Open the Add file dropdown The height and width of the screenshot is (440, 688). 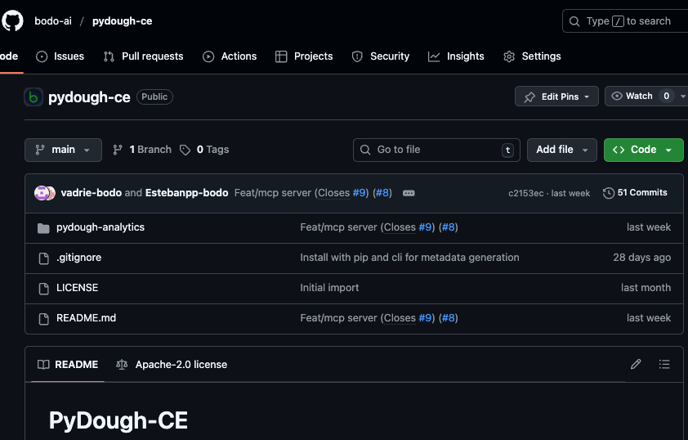(x=562, y=150)
